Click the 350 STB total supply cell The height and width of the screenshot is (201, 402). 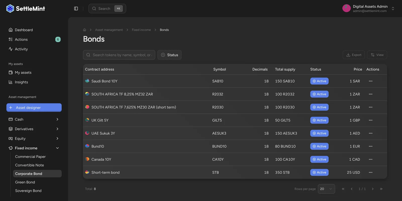[282, 173]
